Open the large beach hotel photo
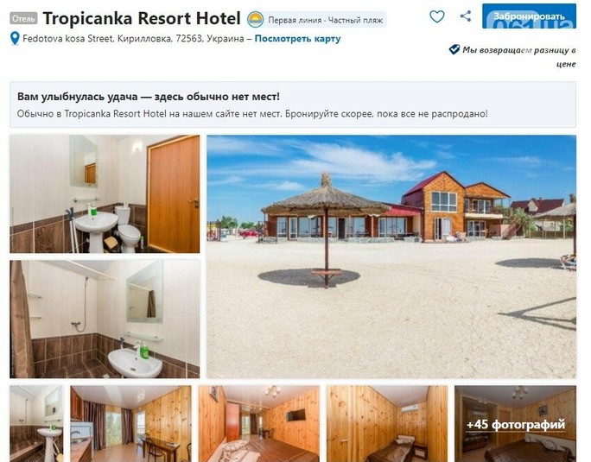The width and height of the screenshot is (591, 462). (x=391, y=256)
